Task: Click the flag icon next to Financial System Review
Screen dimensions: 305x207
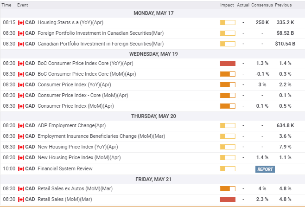Action: (x=21, y=168)
